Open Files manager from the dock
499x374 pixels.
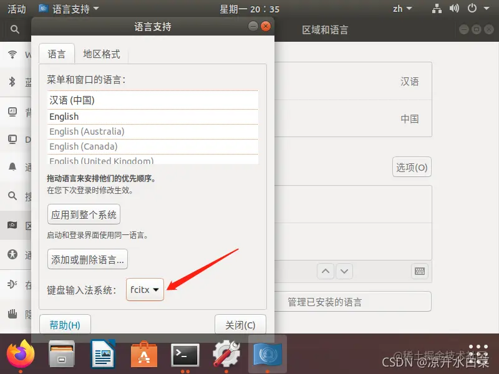62,353
